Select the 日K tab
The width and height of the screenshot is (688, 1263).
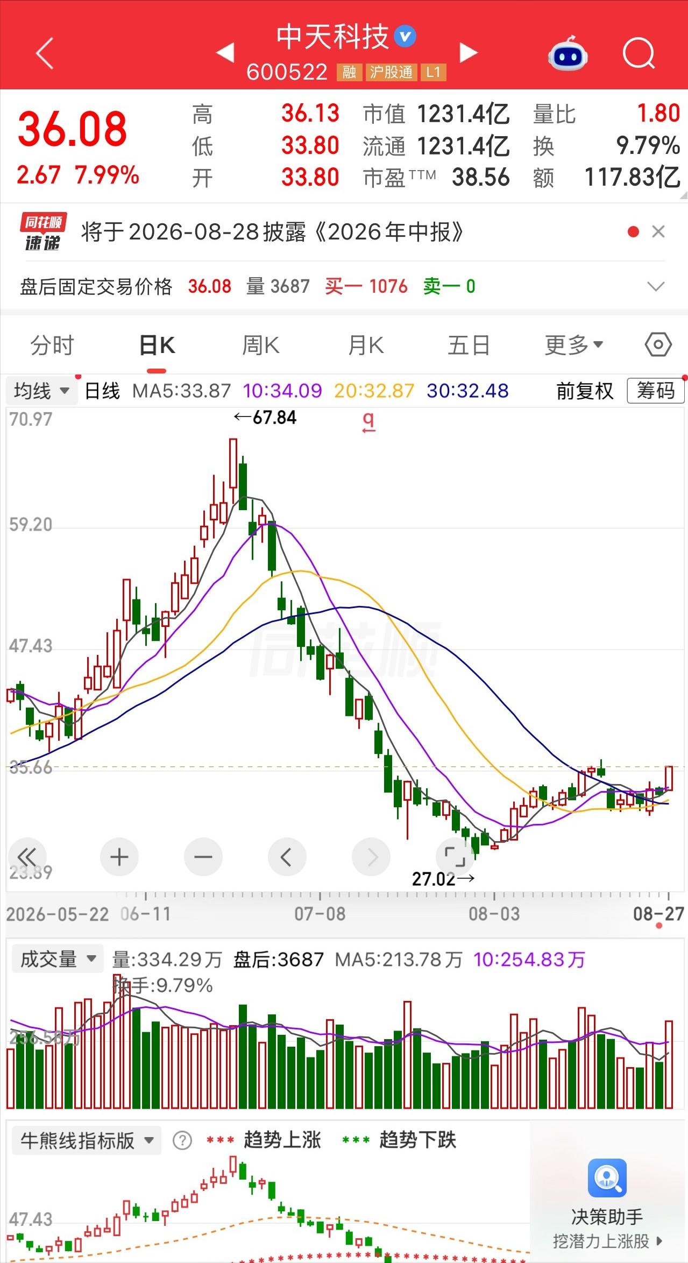tap(157, 345)
